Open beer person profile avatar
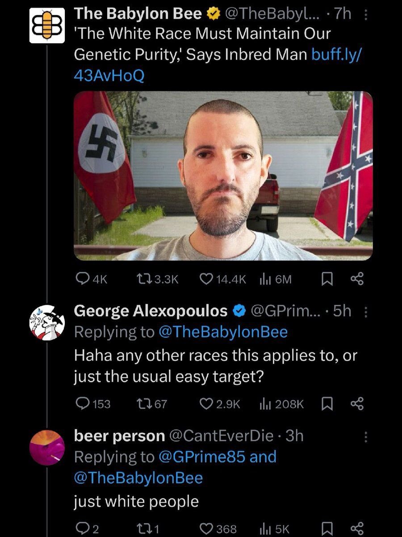The height and width of the screenshot is (537, 402). click(47, 447)
